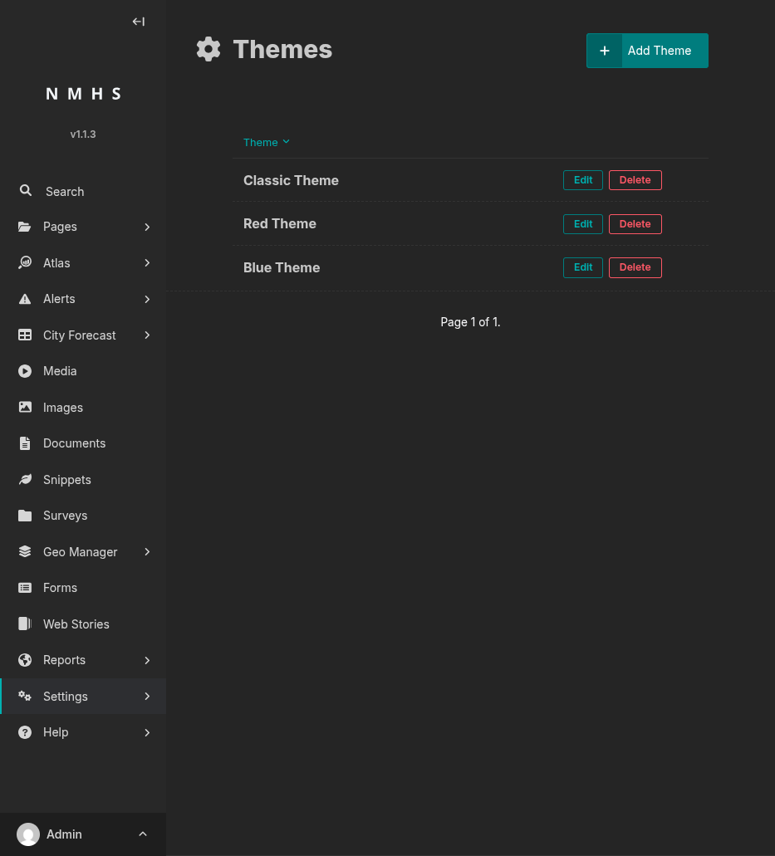Open the Images menu item
This screenshot has width=775, height=856.
point(83,408)
